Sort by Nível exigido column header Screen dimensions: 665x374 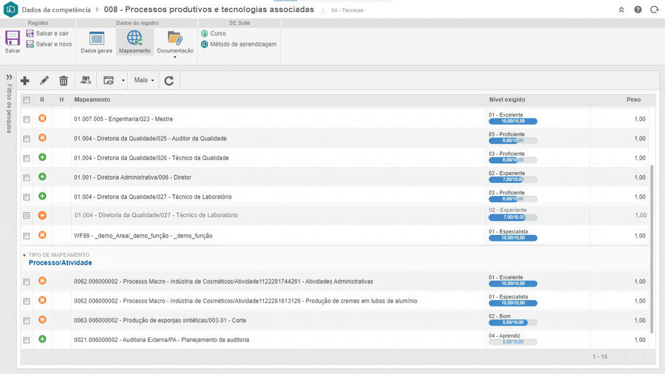point(507,100)
